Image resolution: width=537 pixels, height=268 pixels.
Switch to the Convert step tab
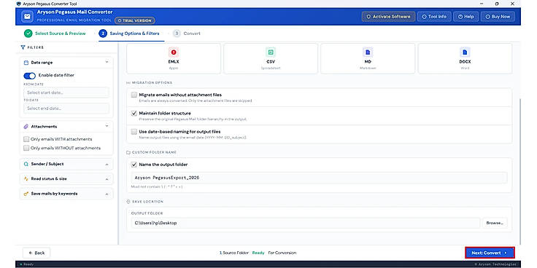tap(187, 33)
